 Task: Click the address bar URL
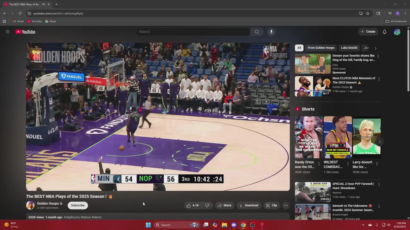point(58,13)
